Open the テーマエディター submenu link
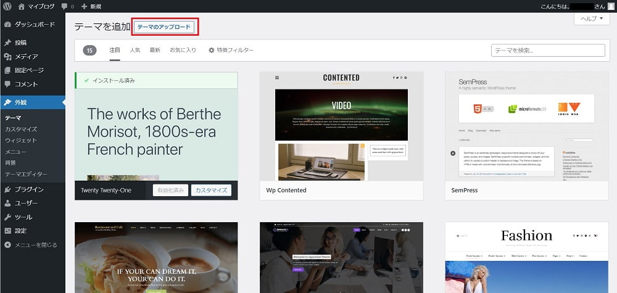 coord(26,174)
